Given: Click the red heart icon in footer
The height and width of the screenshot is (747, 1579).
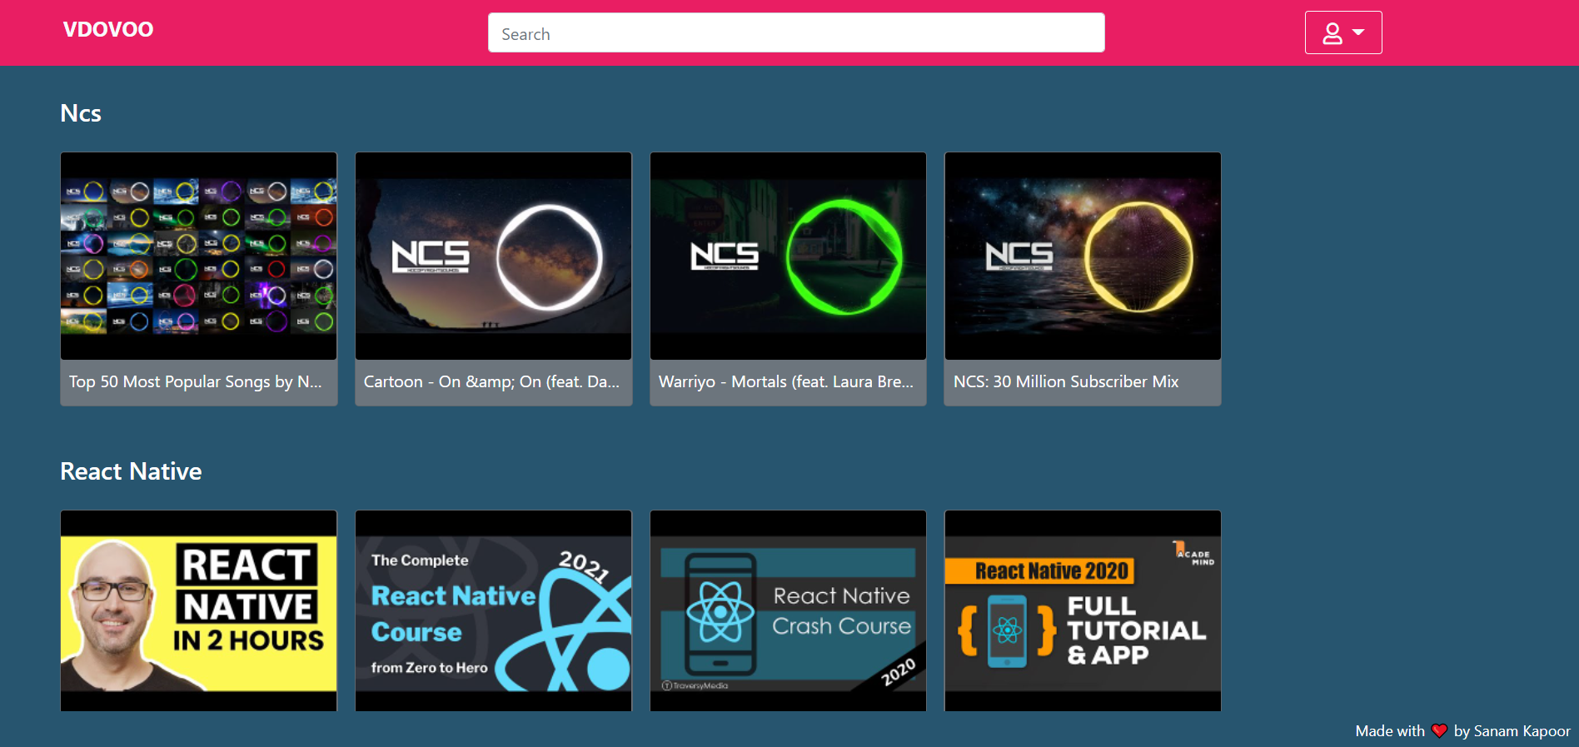Looking at the screenshot, I should click(x=1439, y=731).
